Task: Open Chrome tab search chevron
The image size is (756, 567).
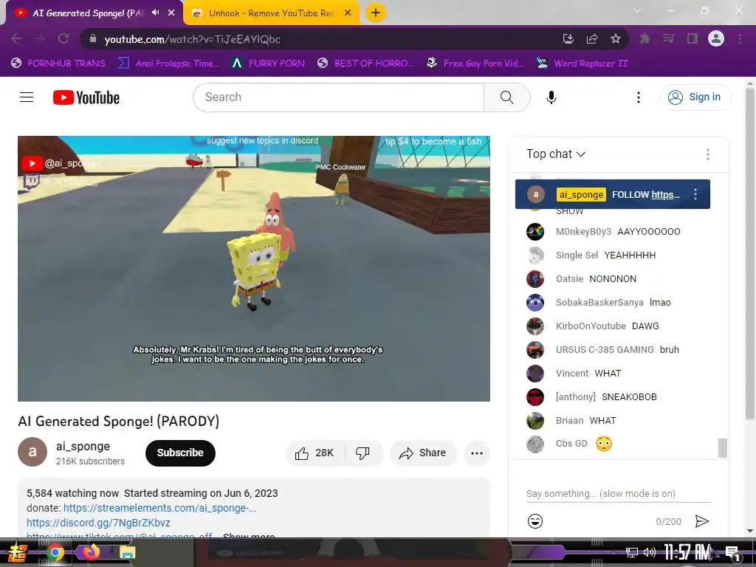Action: 637,10
